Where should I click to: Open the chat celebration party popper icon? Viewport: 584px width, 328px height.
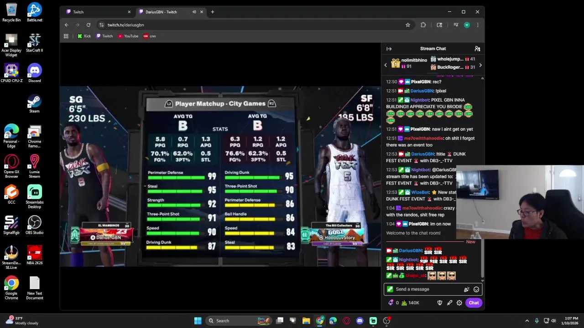(x=466, y=289)
